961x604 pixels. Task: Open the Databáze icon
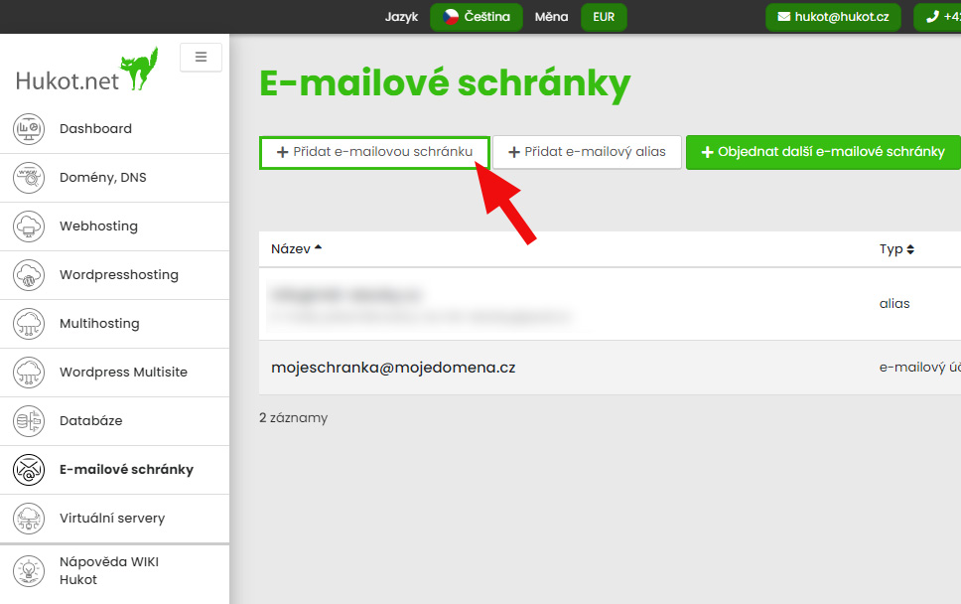coord(29,420)
